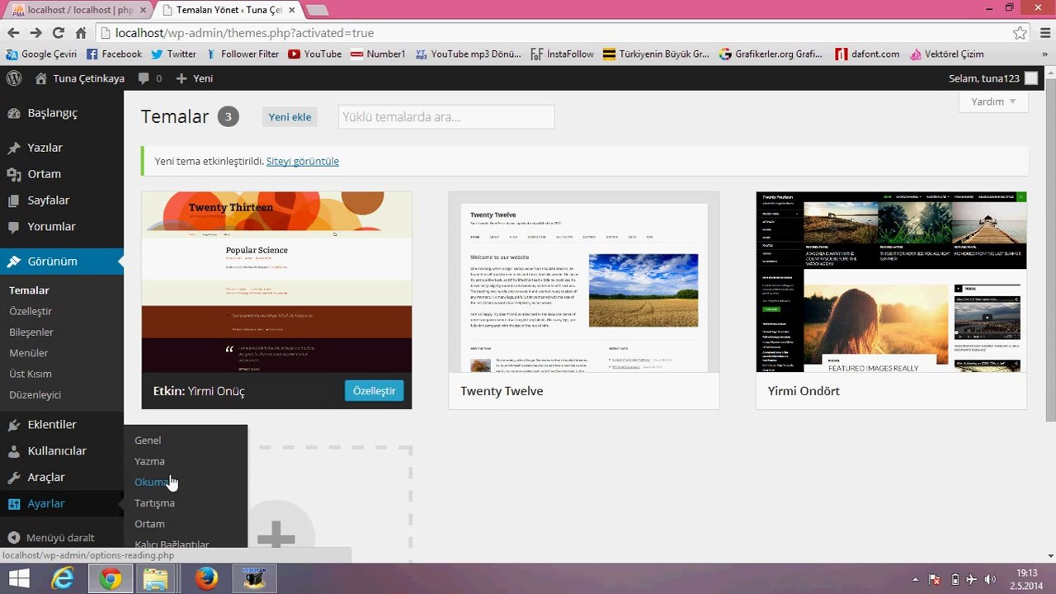The height and width of the screenshot is (594, 1056).
Task: Open the Tuna Çetinkaya site home icon
Action: click(x=41, y=78)
